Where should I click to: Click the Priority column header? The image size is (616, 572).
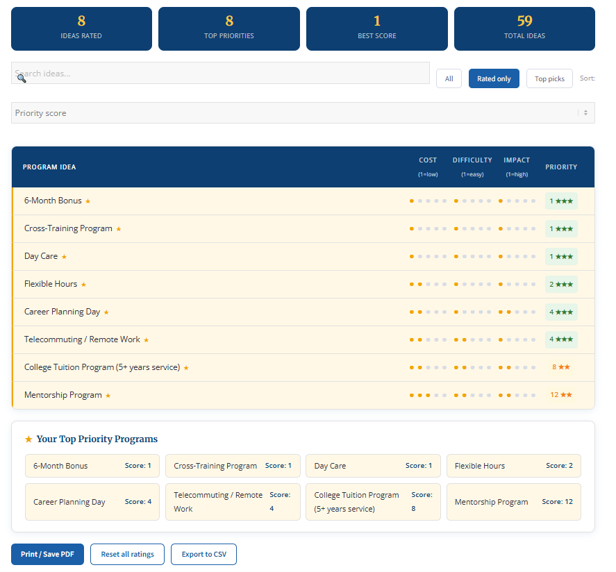560,167
